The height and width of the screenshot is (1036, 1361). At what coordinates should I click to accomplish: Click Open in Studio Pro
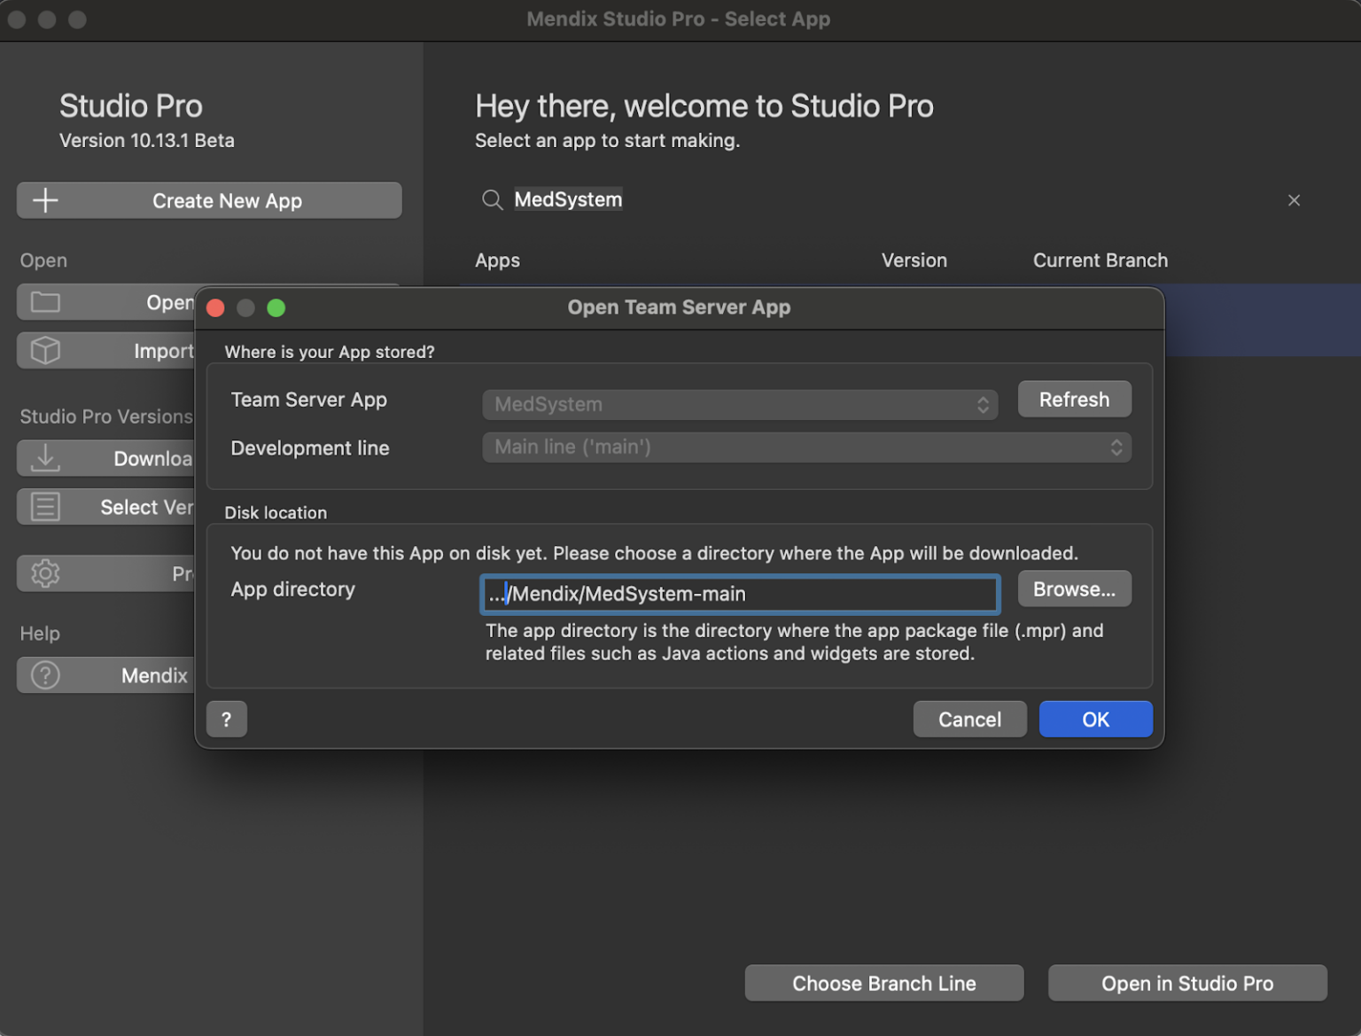pyautogui.click(x=1187, y=983)
